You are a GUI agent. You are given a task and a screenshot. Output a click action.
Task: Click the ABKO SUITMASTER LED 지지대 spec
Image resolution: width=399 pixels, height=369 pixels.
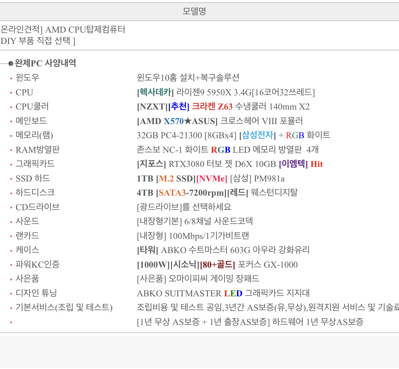pos(223,293)
